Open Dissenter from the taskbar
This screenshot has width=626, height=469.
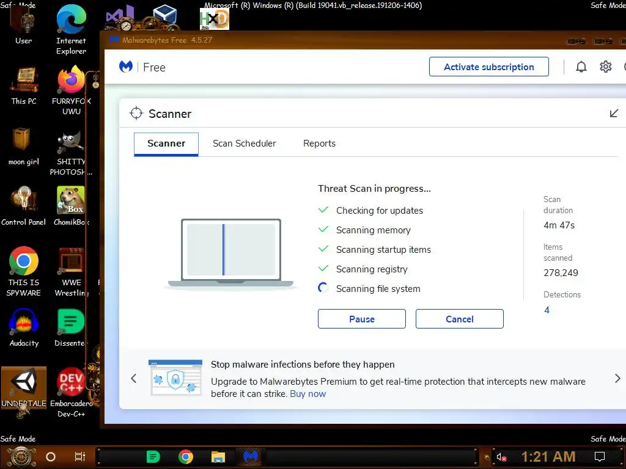pos(153,457)
